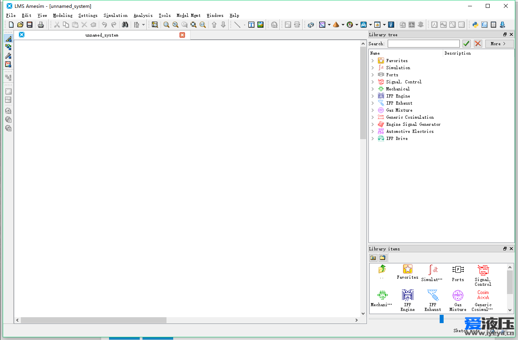The image size is (518, 340).
Task: Click the library item size slider handle
Action: pos(442,319)
